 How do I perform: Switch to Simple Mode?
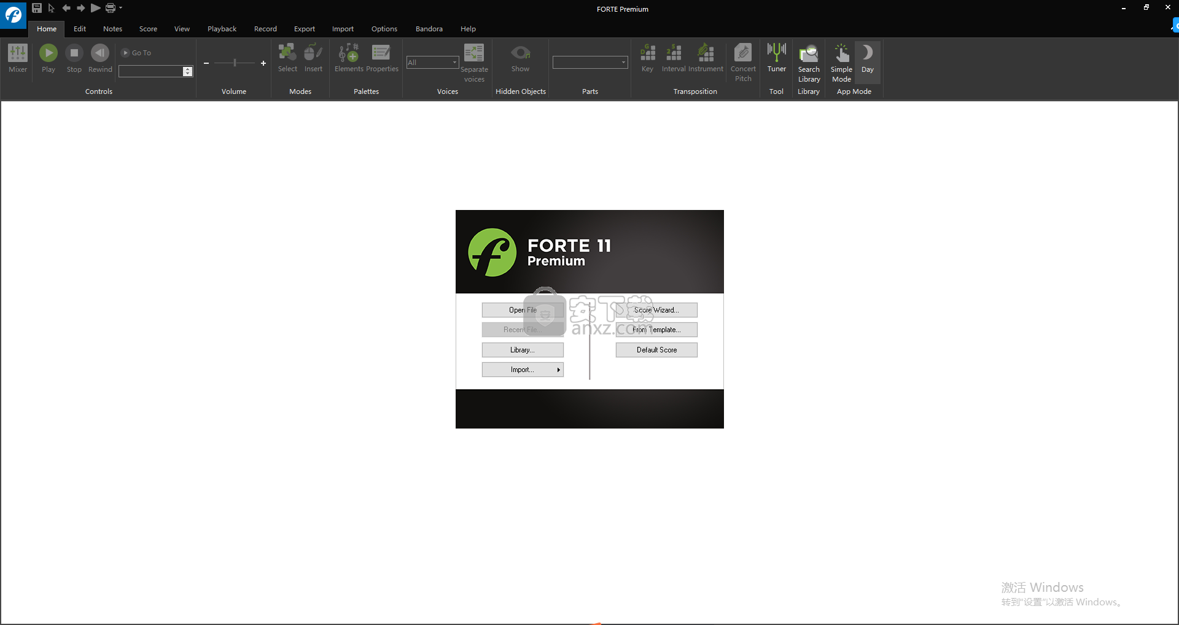pos(841,63)
